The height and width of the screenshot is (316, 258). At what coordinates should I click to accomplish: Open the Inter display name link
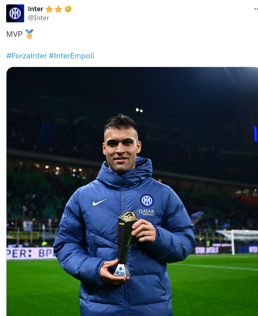[x=35, y=9]
